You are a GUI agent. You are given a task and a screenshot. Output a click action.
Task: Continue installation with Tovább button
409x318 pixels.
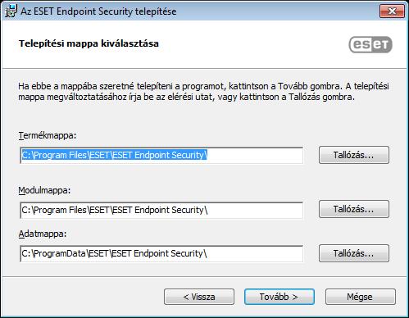(279, 297)
